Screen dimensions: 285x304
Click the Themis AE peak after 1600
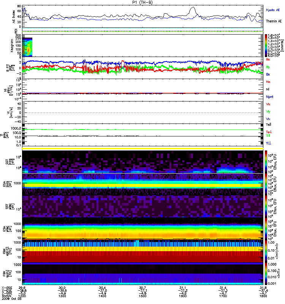coord(193,8)
